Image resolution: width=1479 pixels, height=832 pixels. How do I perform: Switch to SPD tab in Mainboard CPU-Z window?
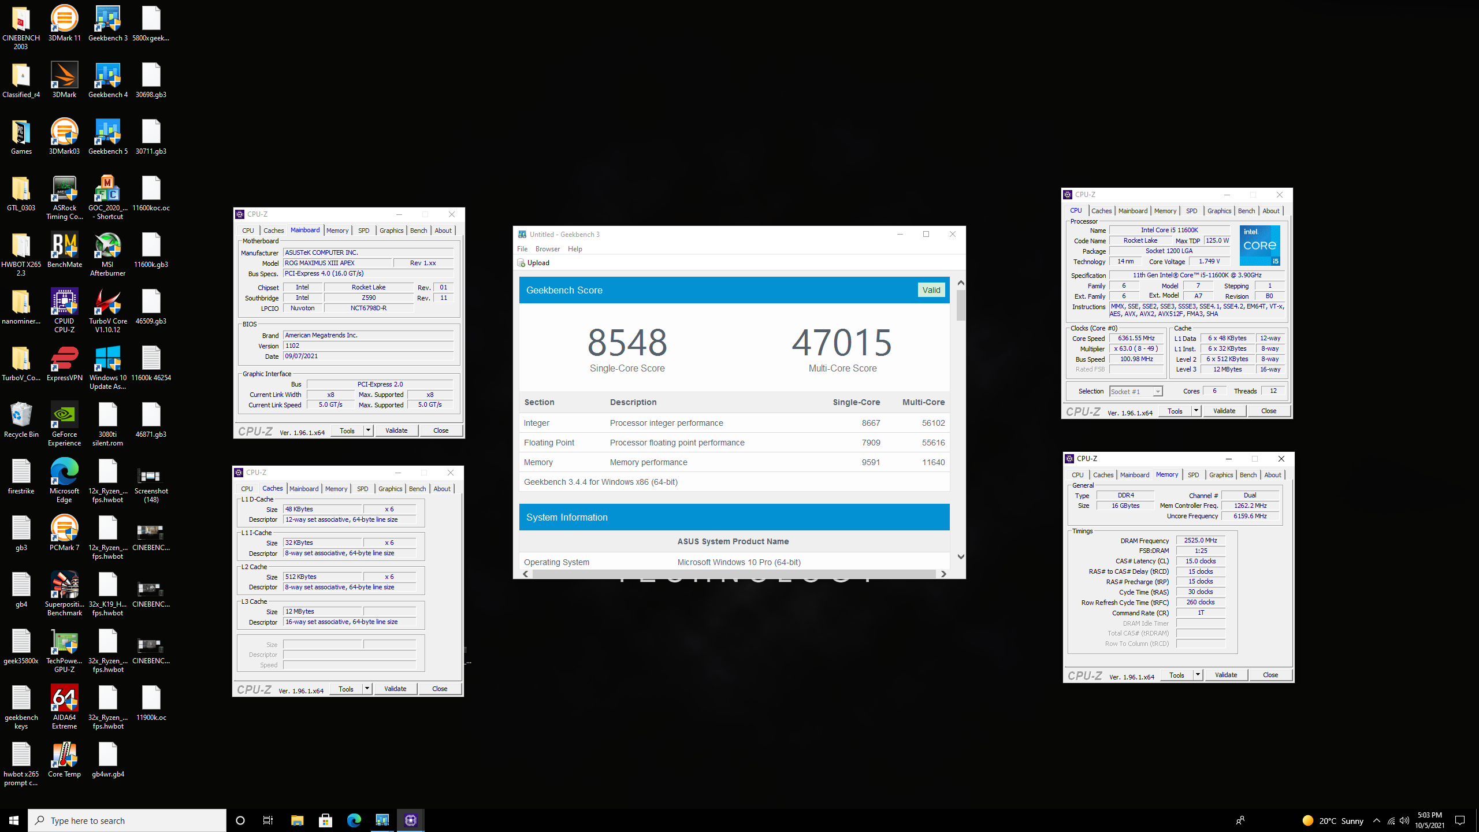click(x=363, y=231)
